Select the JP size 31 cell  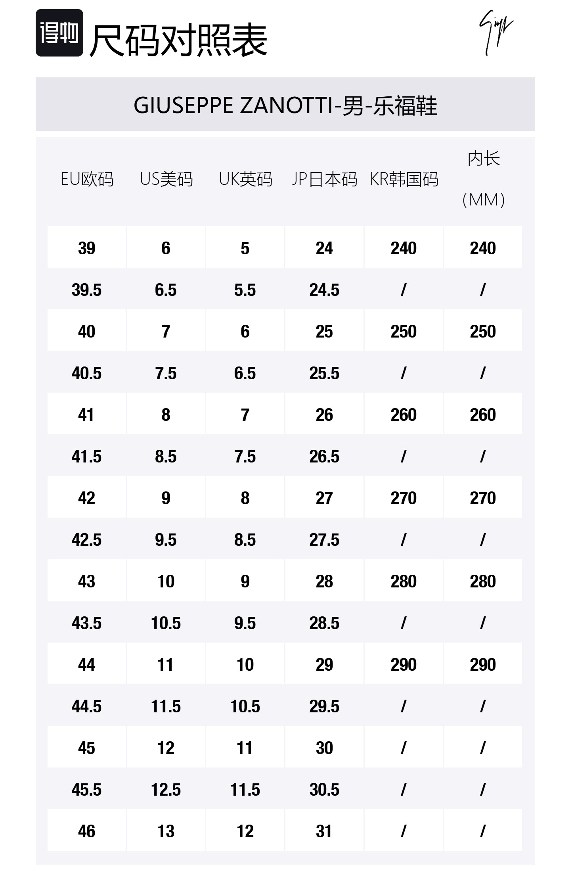[x=324, y=831]
